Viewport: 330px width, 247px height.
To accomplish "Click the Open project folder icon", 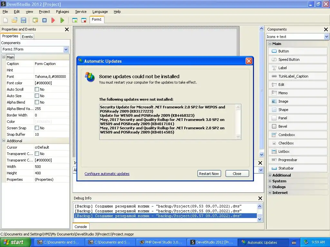I will click(x=15, y=20).
